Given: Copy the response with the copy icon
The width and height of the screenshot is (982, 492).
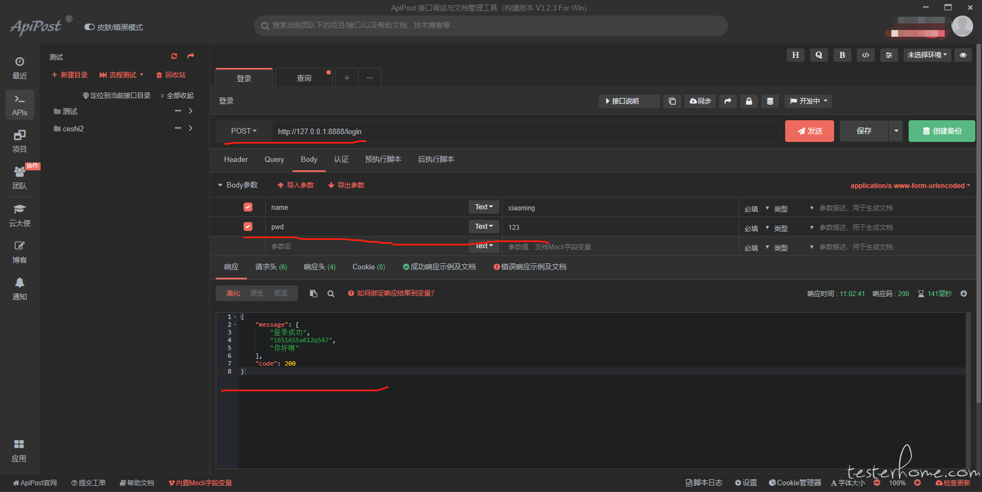Looking at the screenshot, I should point(314,293).
